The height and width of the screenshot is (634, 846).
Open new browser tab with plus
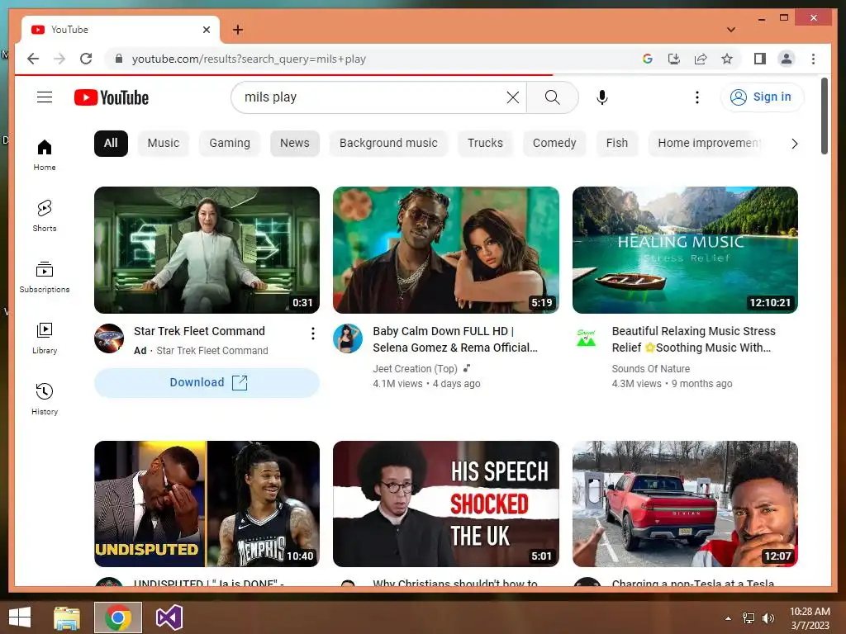(x=238, y=30)
